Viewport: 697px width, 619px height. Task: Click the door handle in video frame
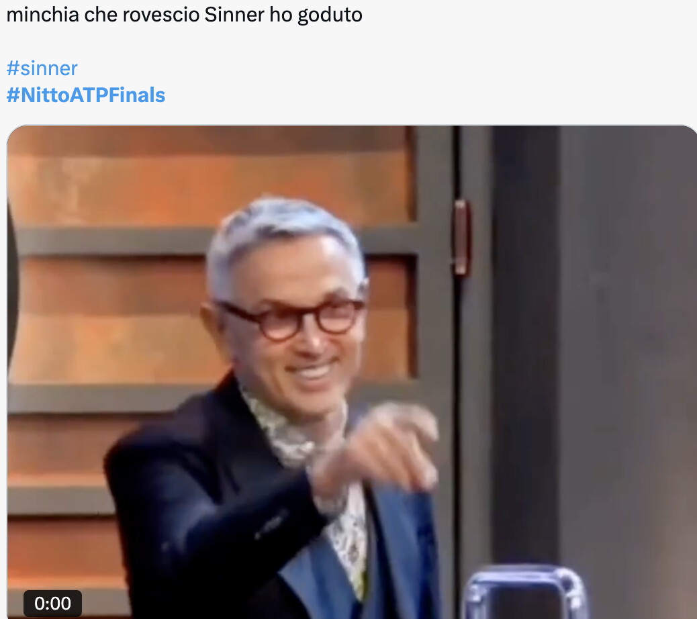[461, 238]
